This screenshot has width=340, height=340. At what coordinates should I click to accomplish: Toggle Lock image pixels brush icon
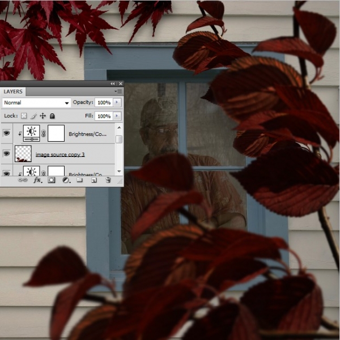[x=33, y=116]
